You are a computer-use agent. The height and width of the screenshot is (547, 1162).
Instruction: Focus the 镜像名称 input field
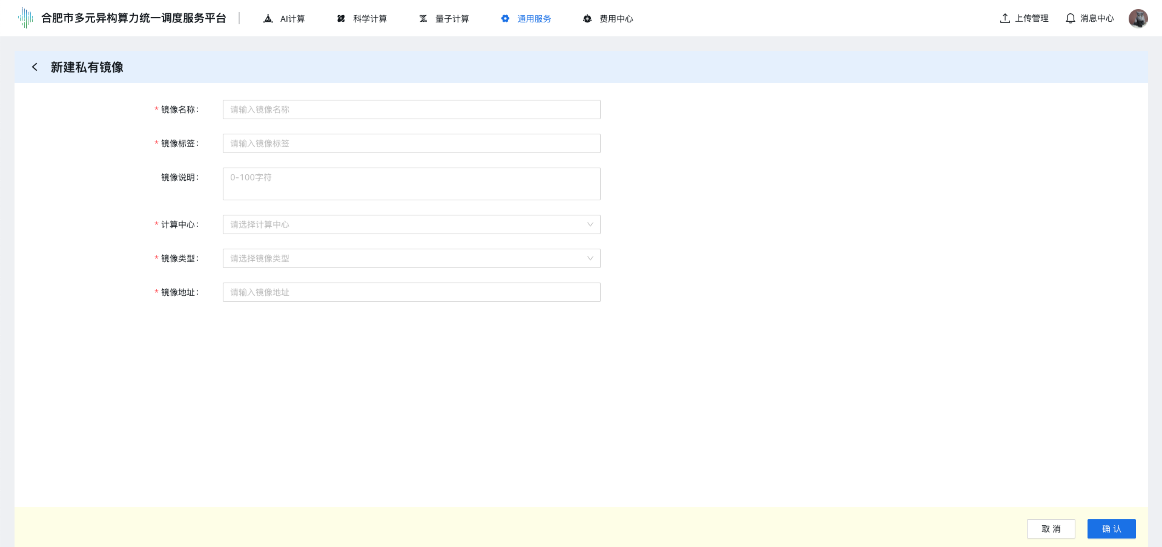(x=411, y=110)
